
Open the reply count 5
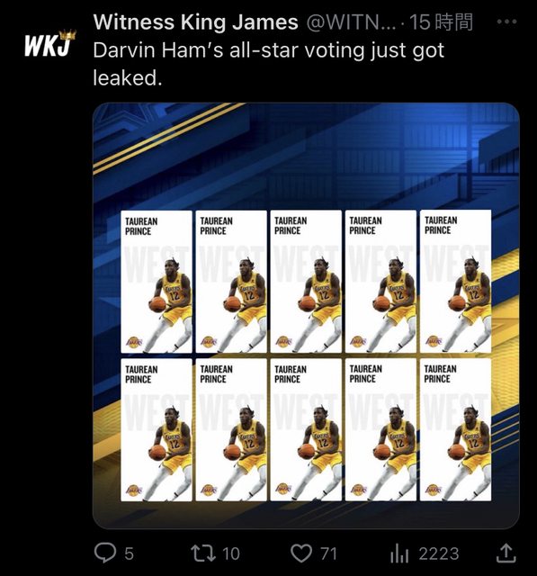pos(129,553)
